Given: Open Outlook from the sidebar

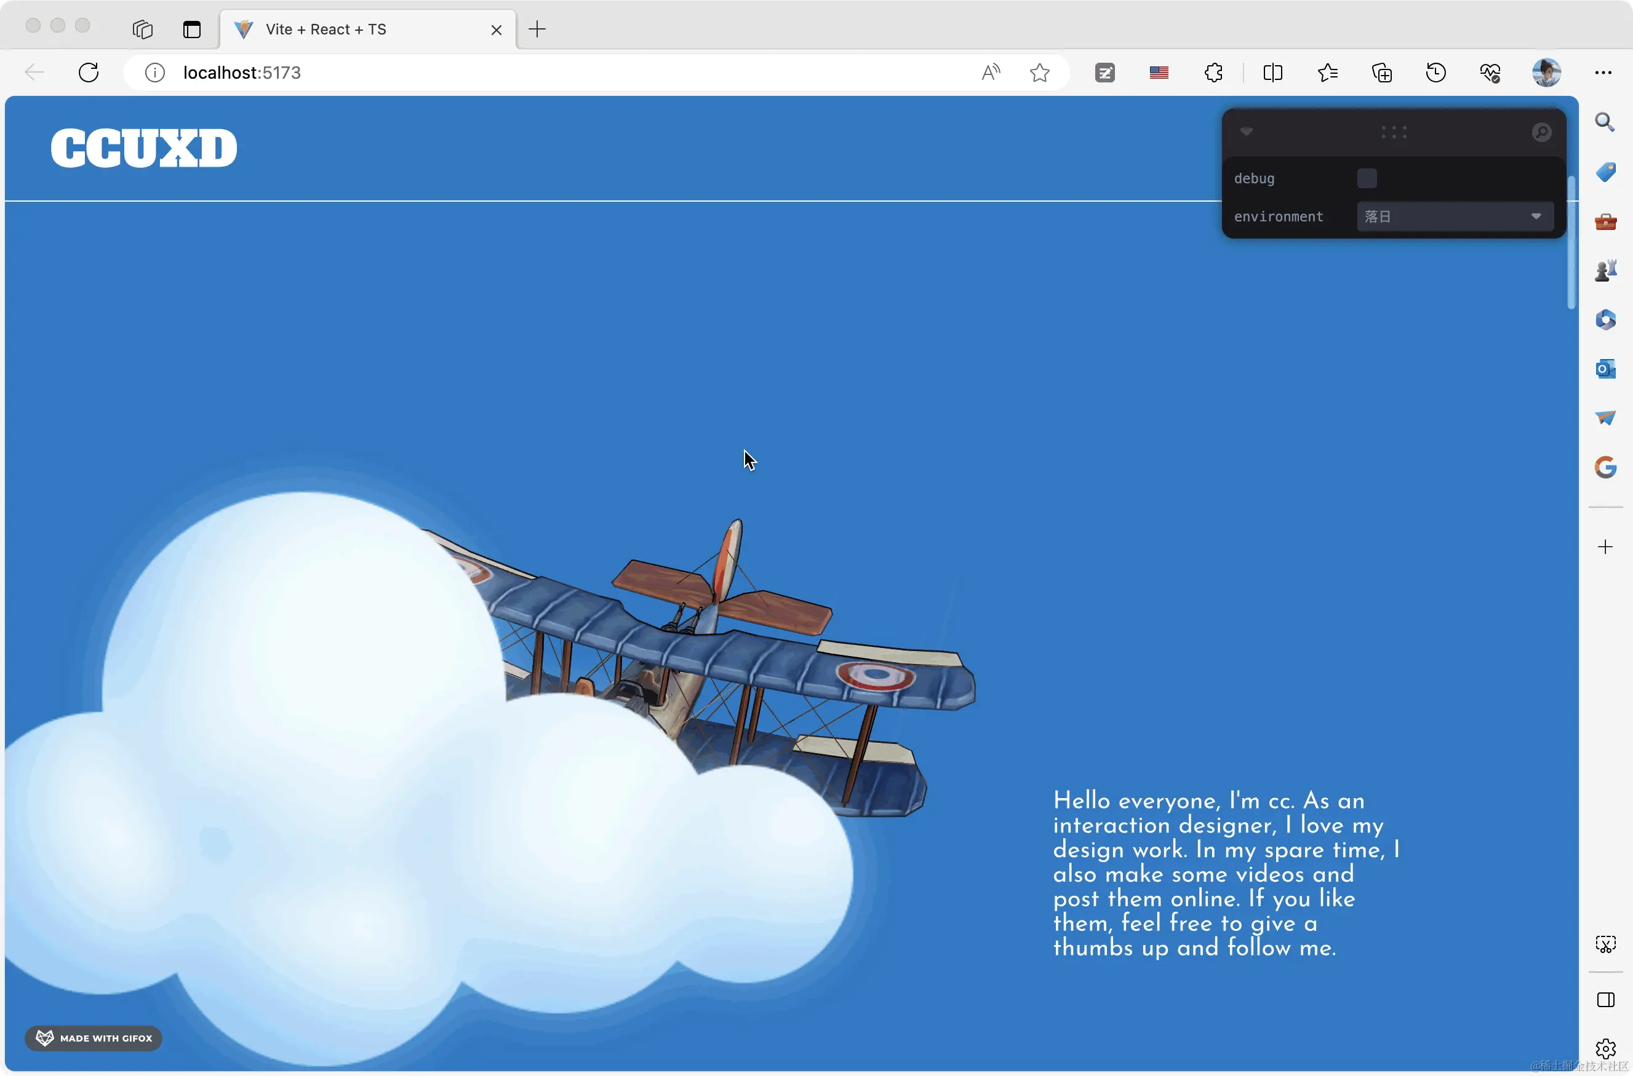Looking at the screenshot, I should coord(1606,368).
